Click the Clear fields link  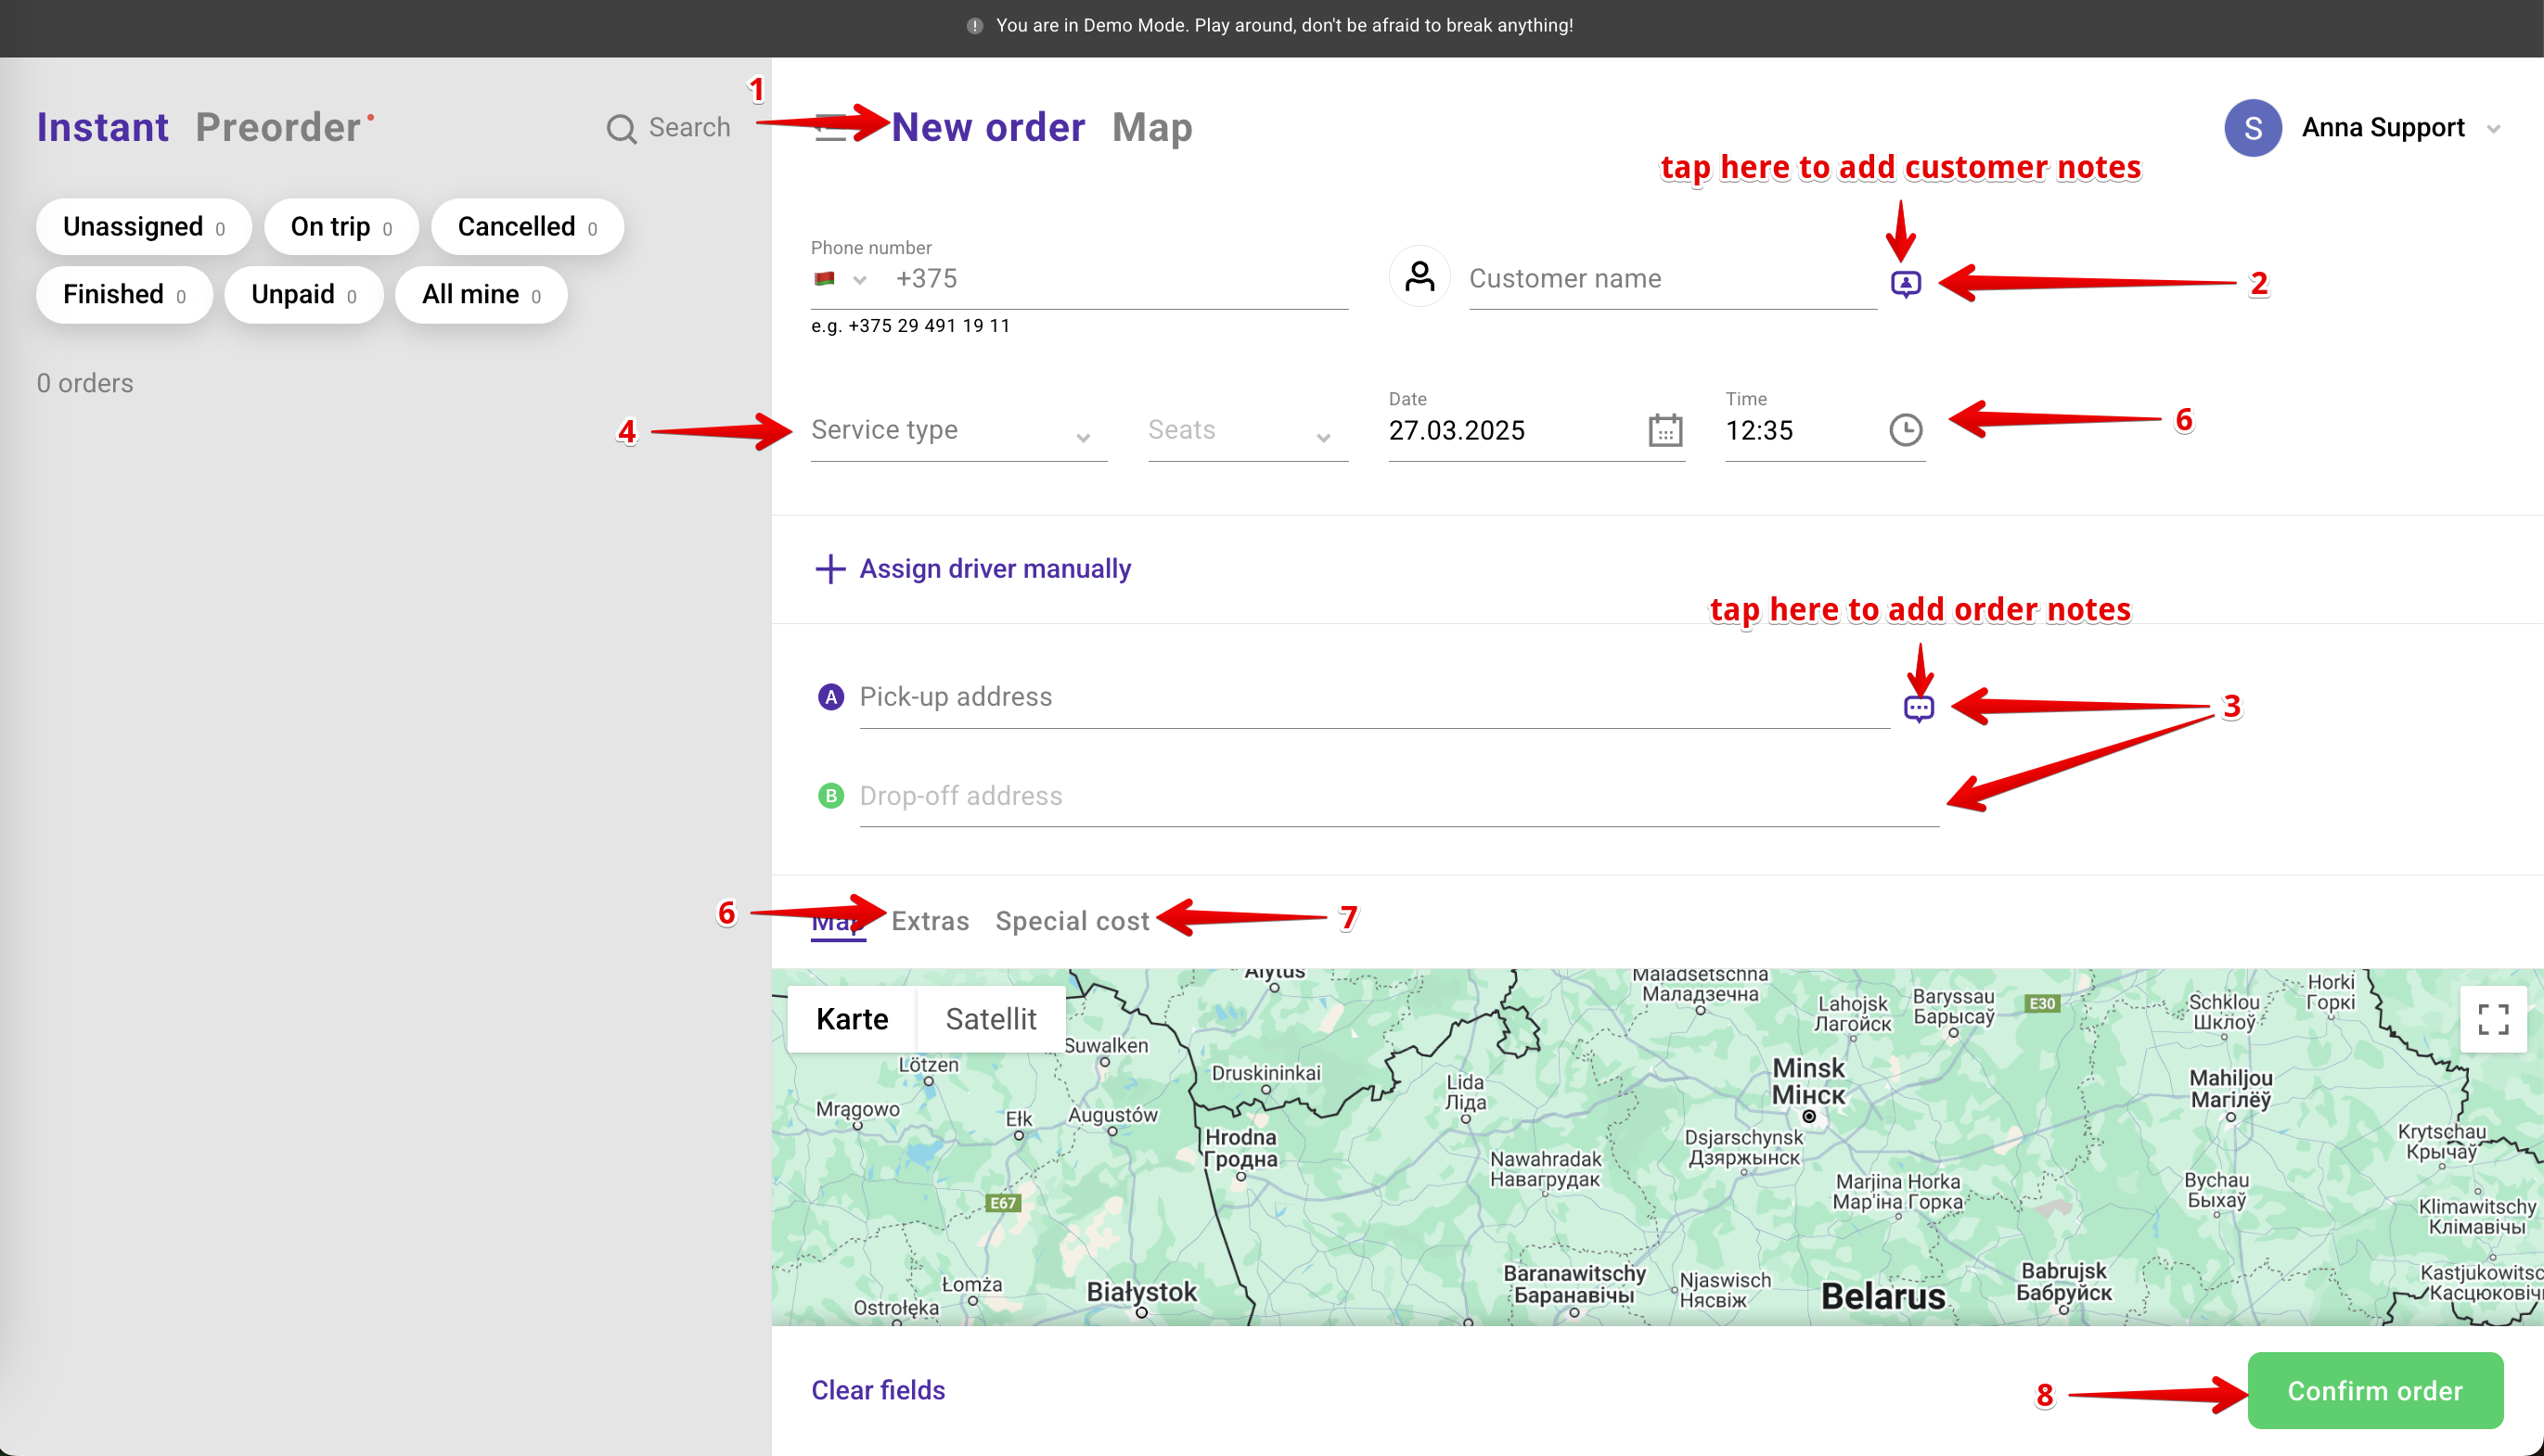878,1390
